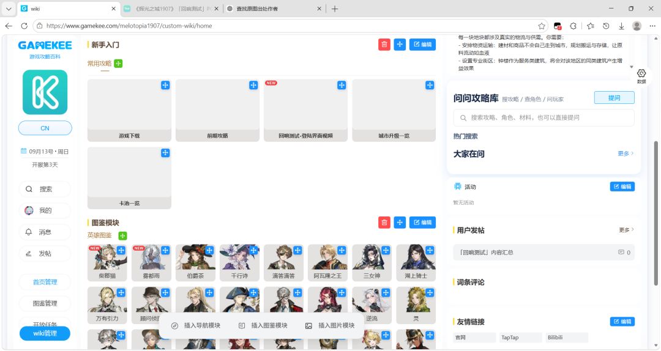Click the large K app icon
The height and width of the screenshot is (351, 661).
pyautogui.click(x=45, y=92)
